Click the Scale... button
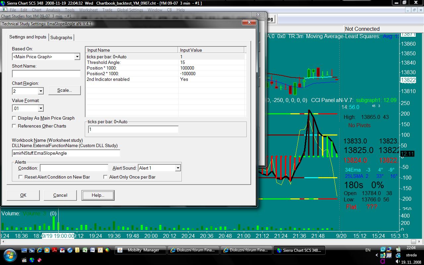This screenshot has height=265, width=424. (64, 90)
